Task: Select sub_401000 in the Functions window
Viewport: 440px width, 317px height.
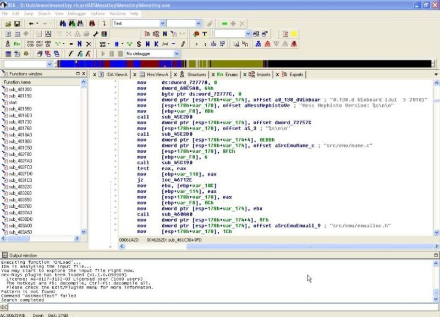Action: click(x=20, y=90)
